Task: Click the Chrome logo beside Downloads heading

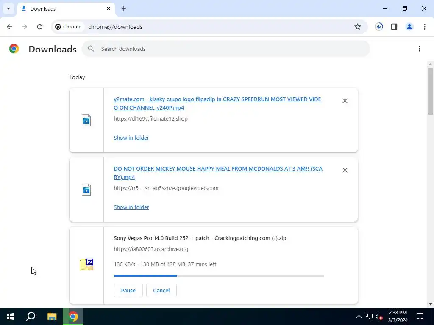Action: (x=14, y=49)
